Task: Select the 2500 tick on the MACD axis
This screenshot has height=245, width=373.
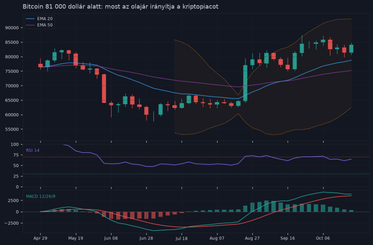Action: [13, 201]
